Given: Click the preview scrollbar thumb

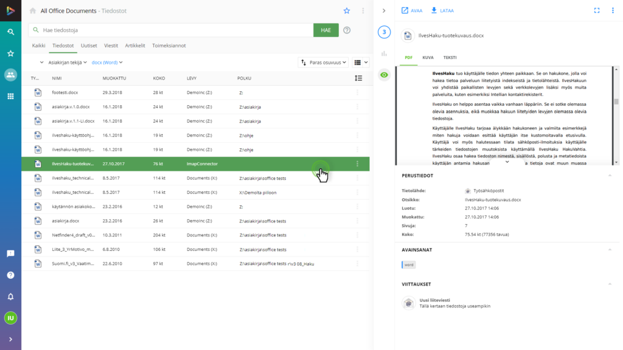Looking at the screenshot, I should (x=616, y=101).
